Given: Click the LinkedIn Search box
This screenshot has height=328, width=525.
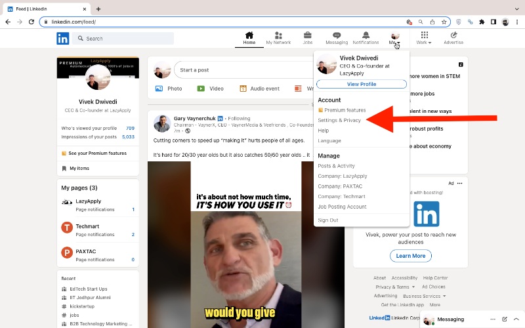Looking at the screenshot, I should (123, 39).
